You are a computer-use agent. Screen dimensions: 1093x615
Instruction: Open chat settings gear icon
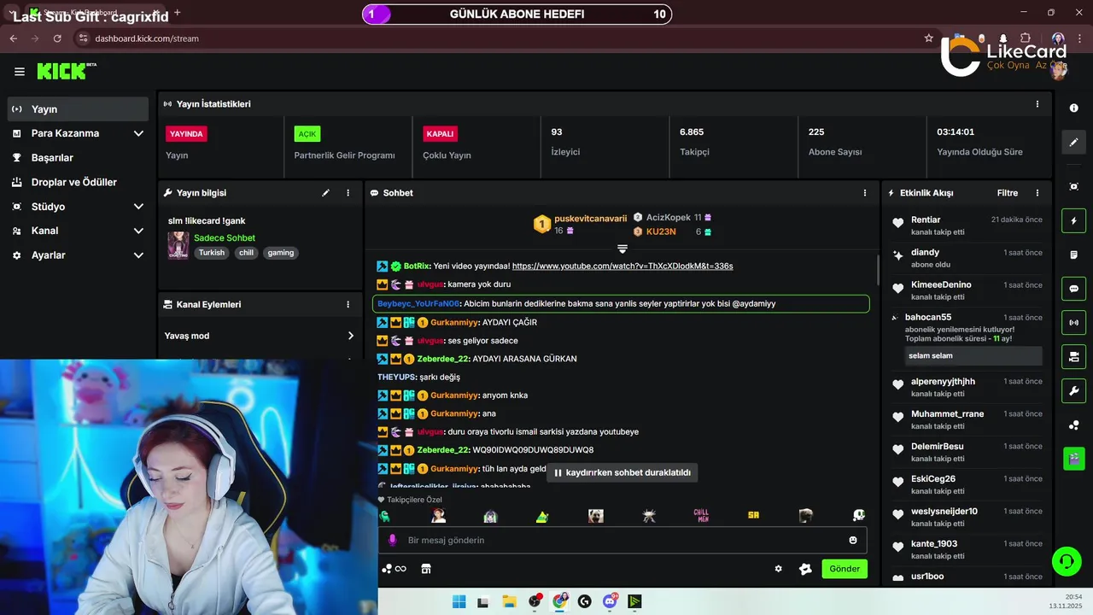coord(778,569)
